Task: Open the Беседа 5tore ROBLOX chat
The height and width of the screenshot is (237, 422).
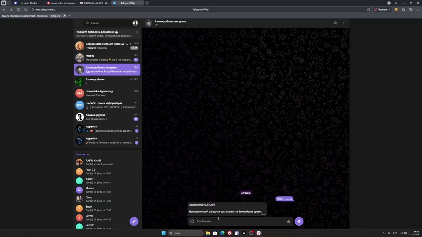Action: tap(107, 46)
